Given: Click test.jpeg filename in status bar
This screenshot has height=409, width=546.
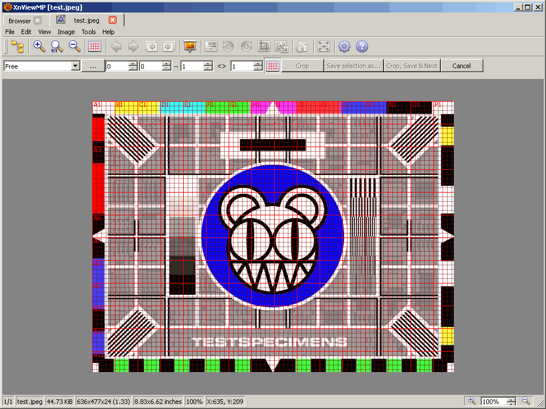Looking at the screenshot, I should click(x=30, y=402).
